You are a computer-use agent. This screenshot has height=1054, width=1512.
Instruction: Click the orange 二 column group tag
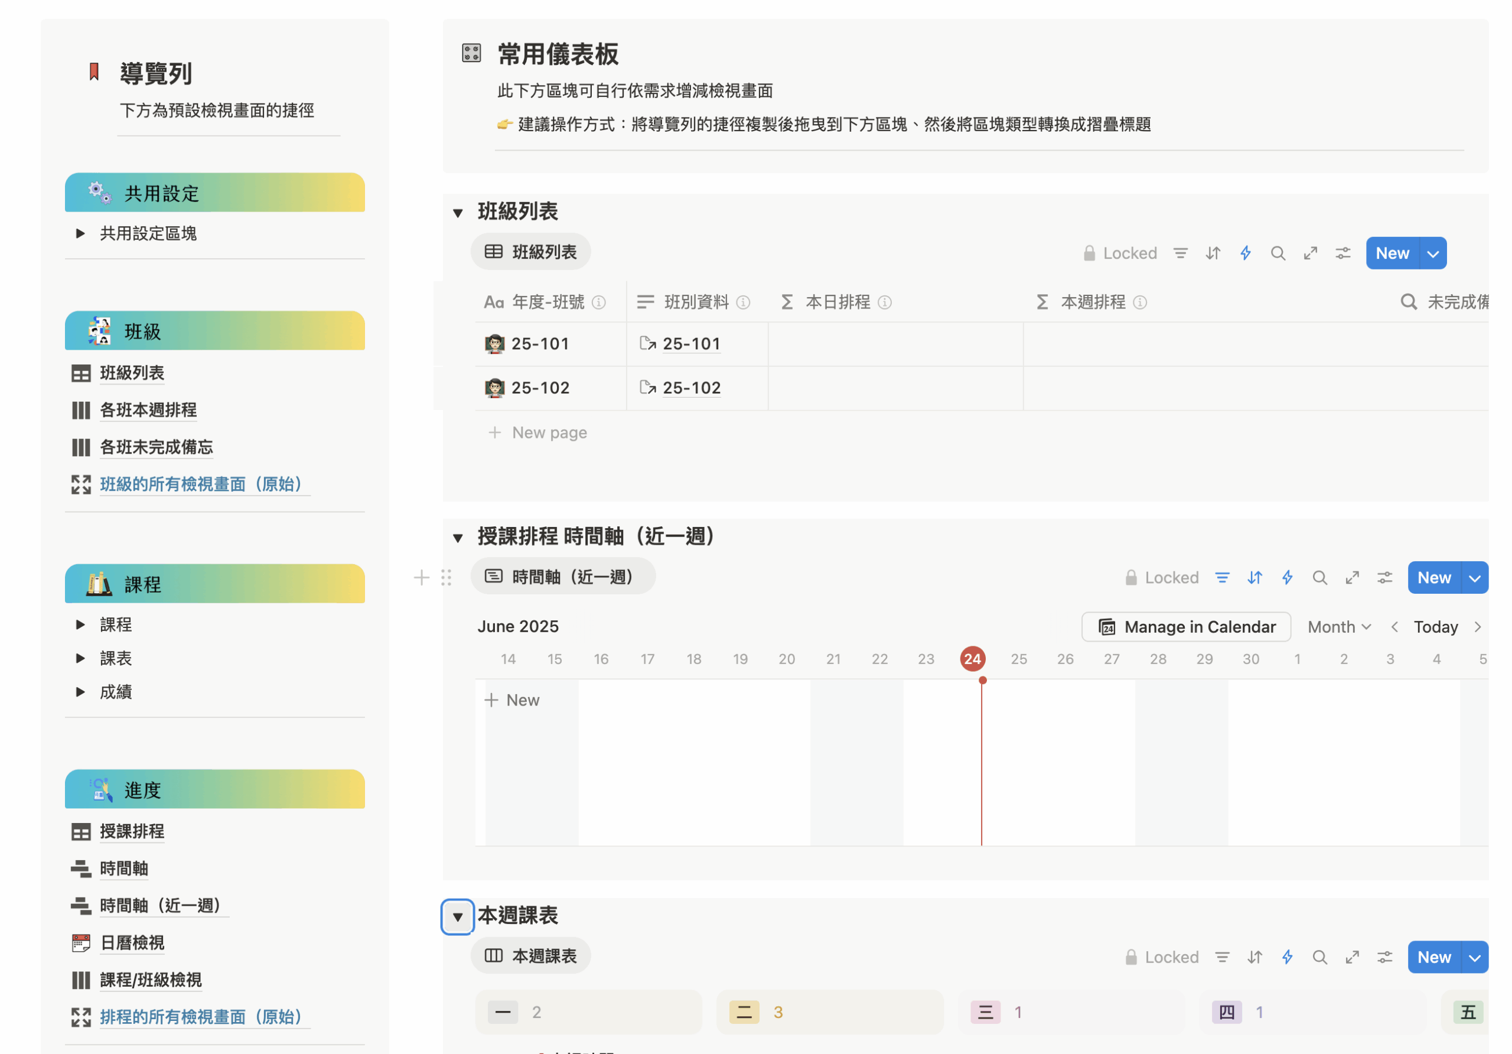pos(744,1012)
